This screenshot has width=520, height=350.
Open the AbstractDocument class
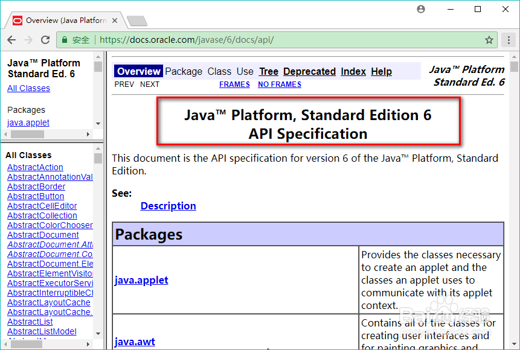(x=43, y=235)
